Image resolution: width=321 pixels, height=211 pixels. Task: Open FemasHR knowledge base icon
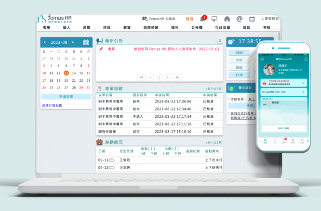(145, 19)
